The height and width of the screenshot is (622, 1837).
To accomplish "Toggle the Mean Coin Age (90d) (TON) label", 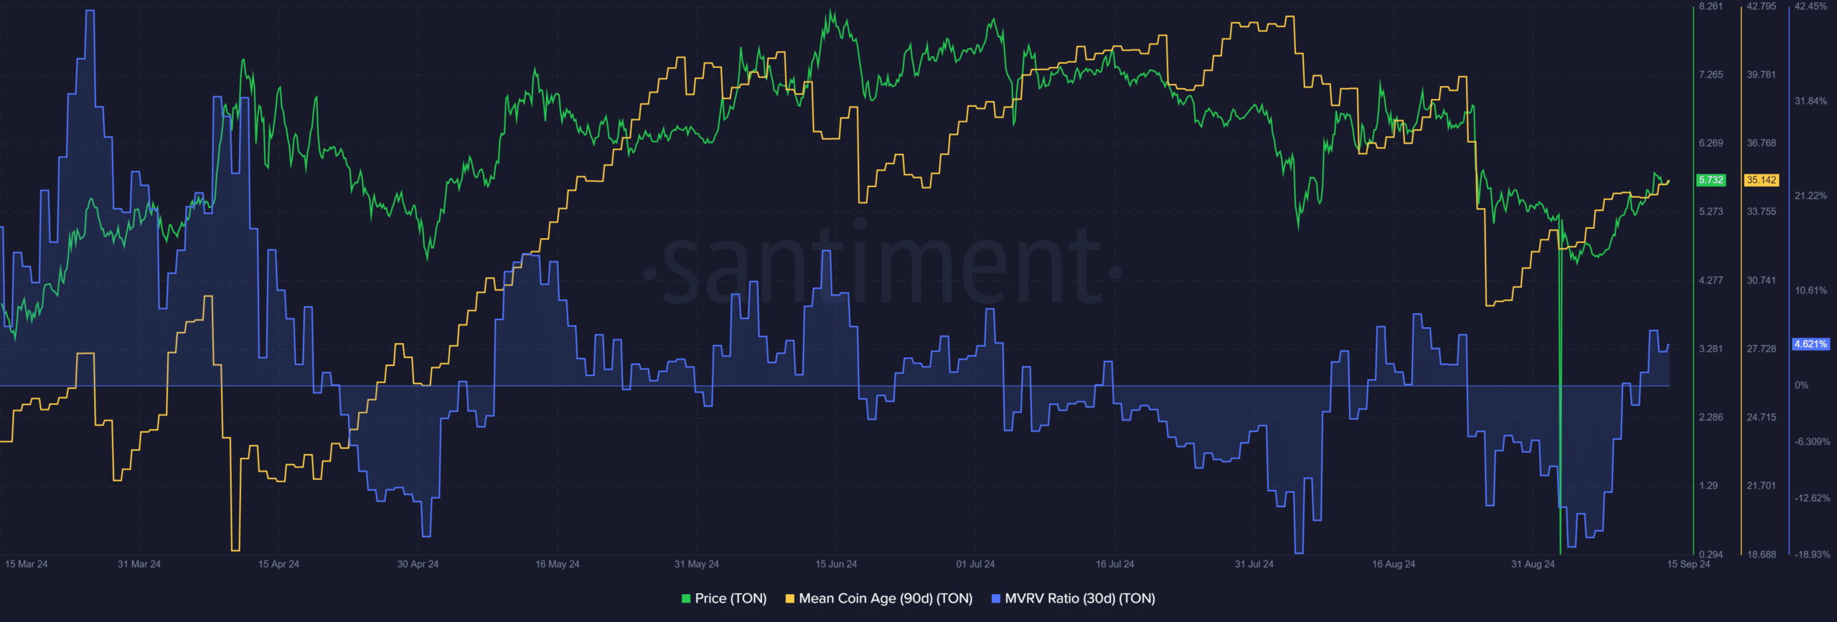I will point(885,598).
